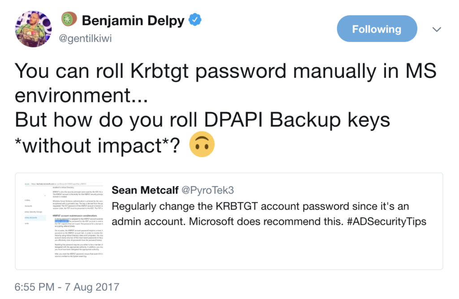Open the Benjamin Delpy profile name link

click(x=133, y=20)
